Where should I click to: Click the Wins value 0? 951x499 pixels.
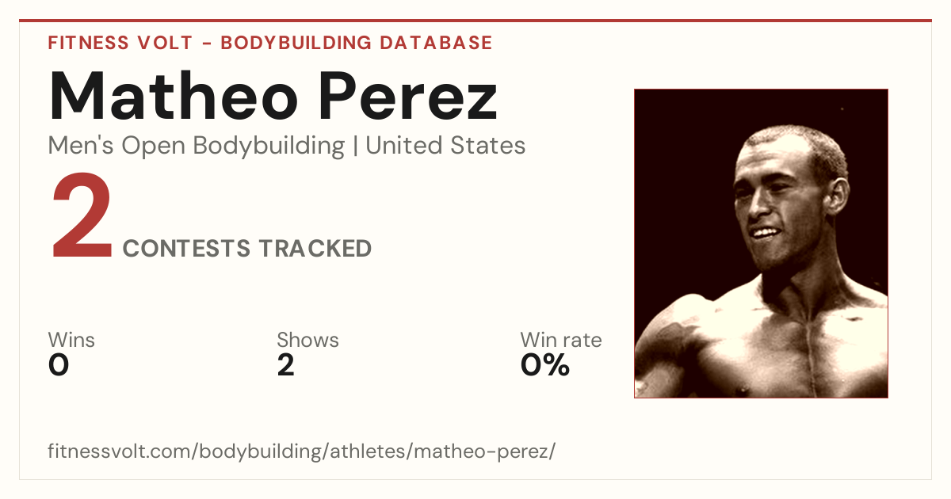[59, 365]
